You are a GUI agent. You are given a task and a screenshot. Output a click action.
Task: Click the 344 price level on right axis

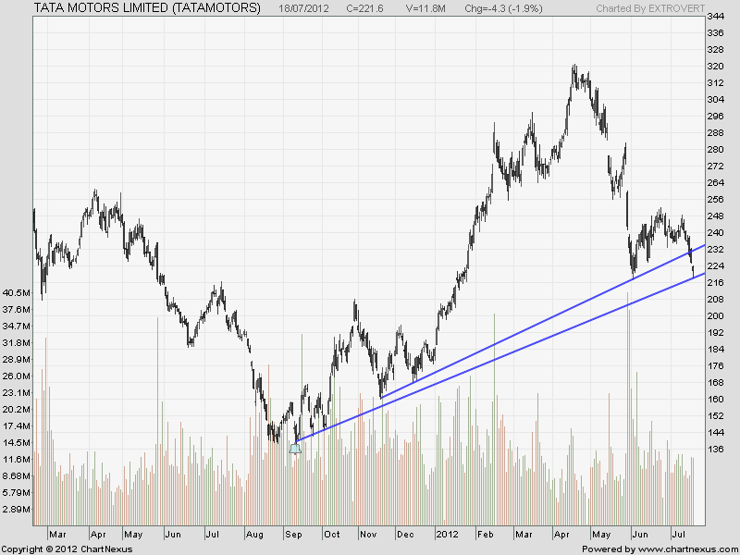[715, 18]
